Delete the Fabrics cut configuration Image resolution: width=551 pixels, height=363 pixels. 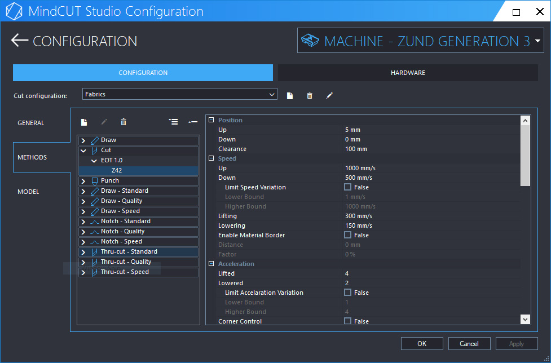pos(310,95)
